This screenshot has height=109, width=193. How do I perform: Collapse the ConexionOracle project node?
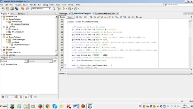tap(1, 16)
